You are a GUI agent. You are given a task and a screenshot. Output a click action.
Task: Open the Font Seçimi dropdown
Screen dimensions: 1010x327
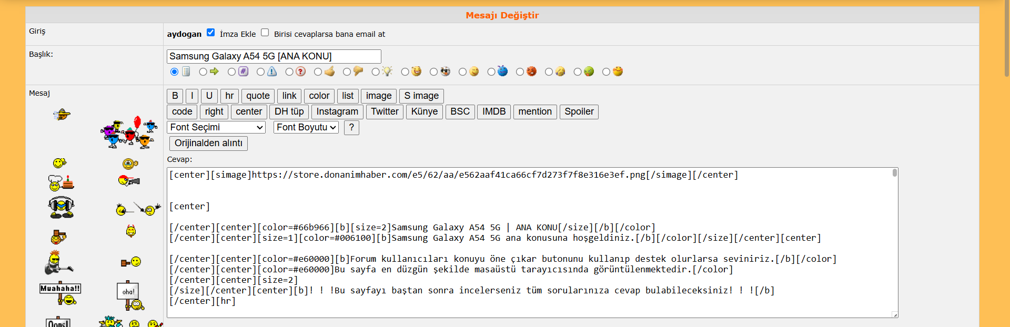coord(216,127)
